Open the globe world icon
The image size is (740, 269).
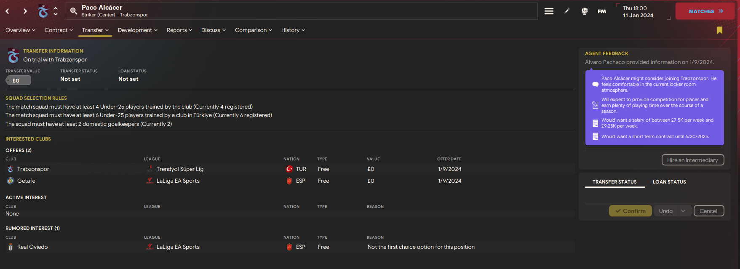(585, 11)
